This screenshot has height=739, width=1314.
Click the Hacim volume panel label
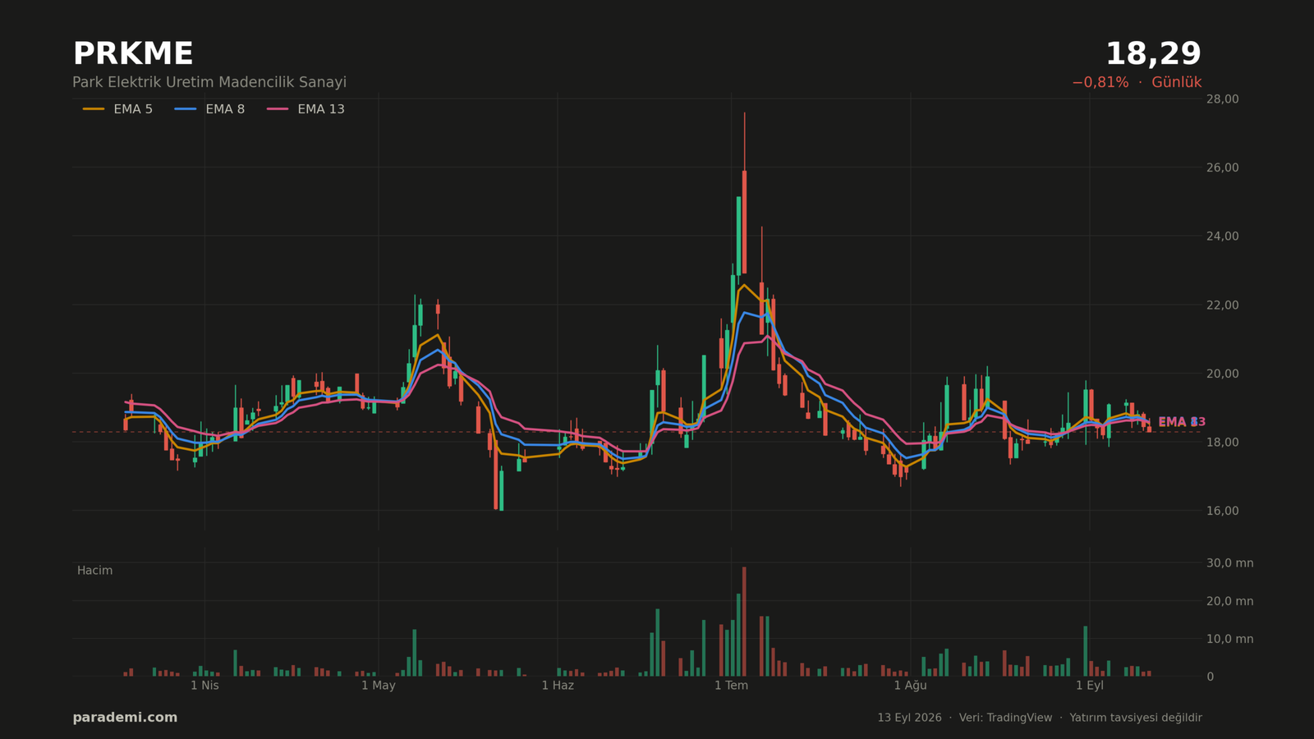pos(94,571)
